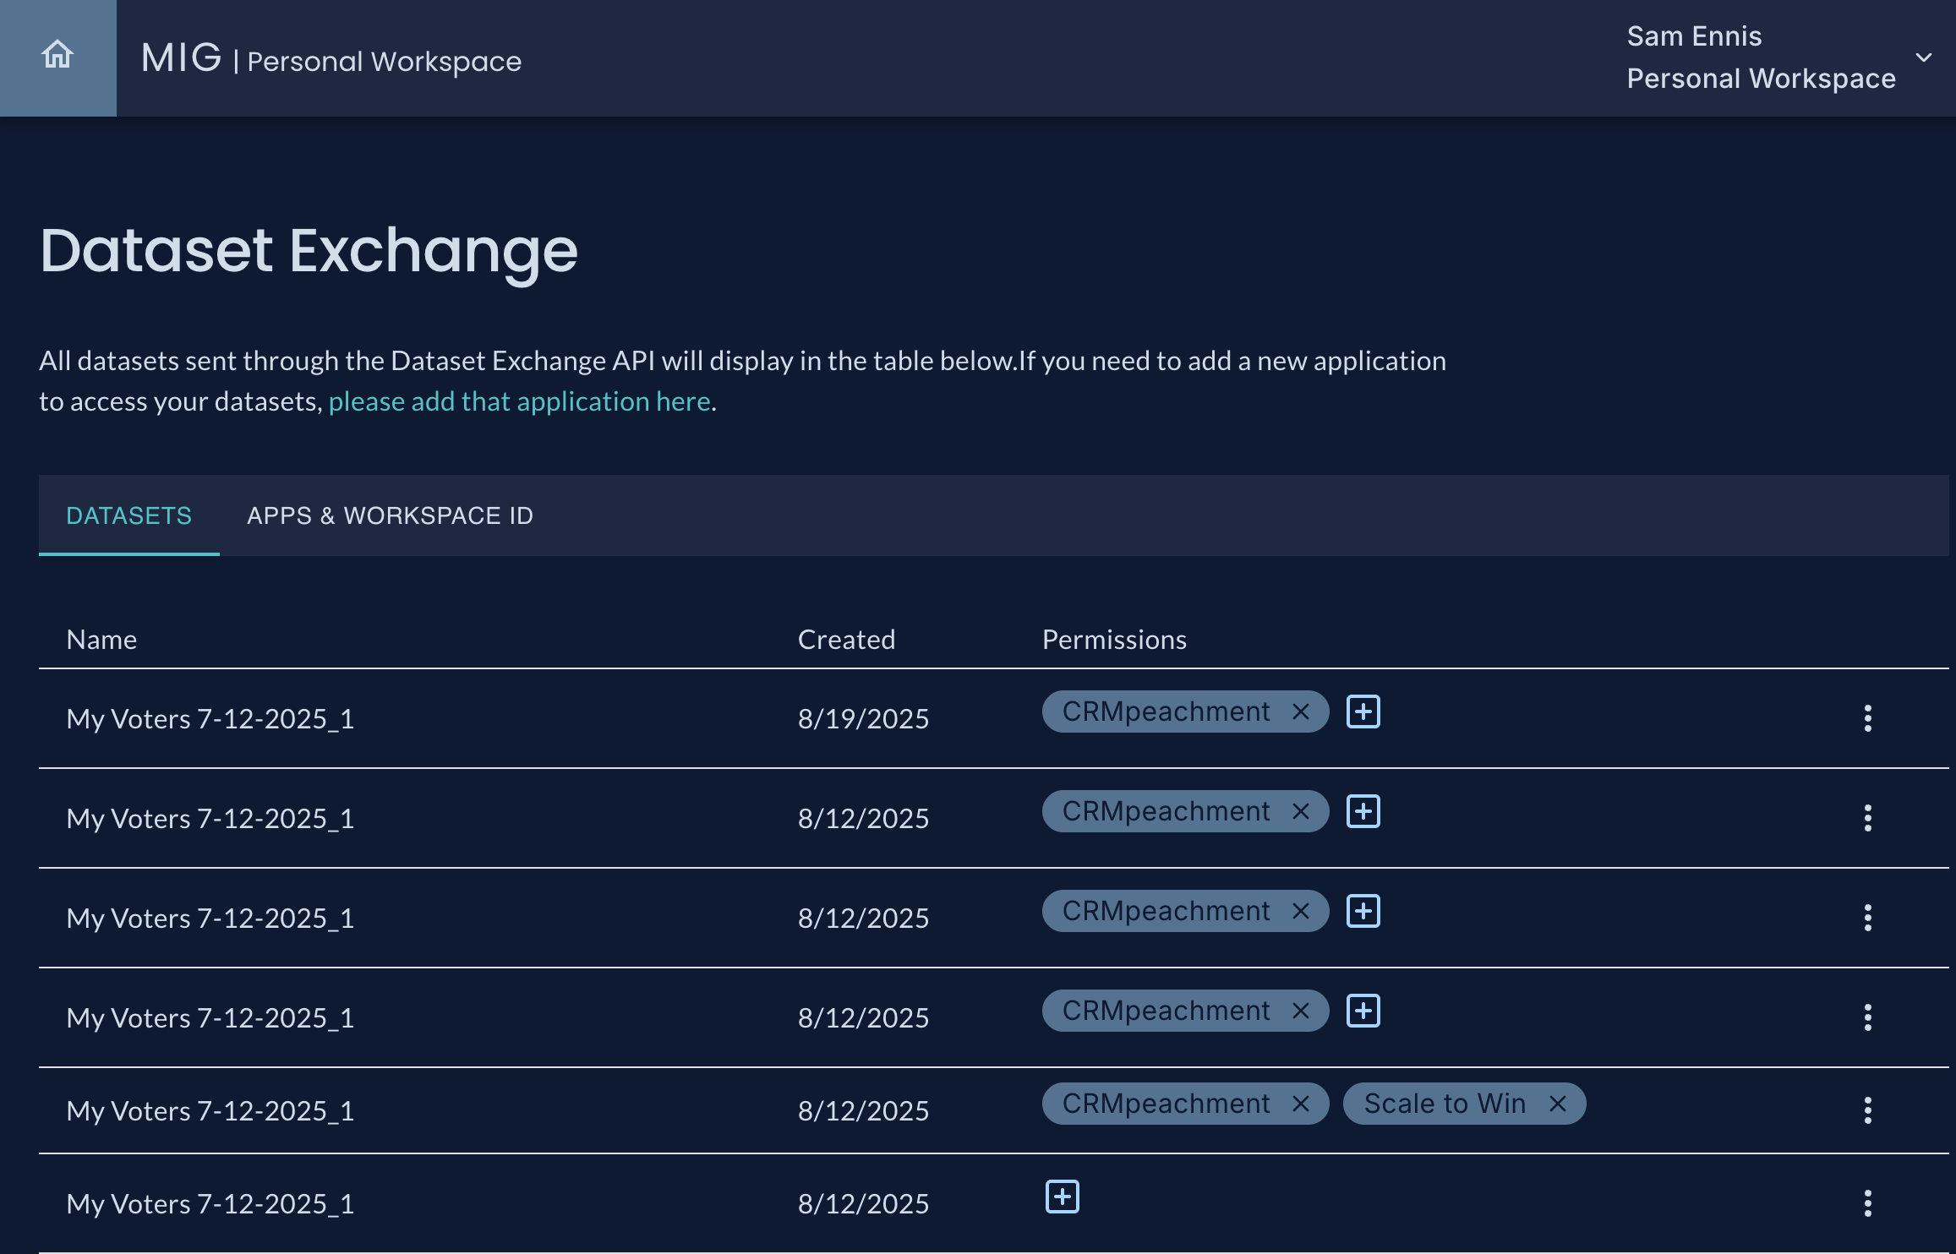The height and width of the screenshot is (1254, 1956).
Task: Click the Scale to Win permission chip
Action: 1444,1104
